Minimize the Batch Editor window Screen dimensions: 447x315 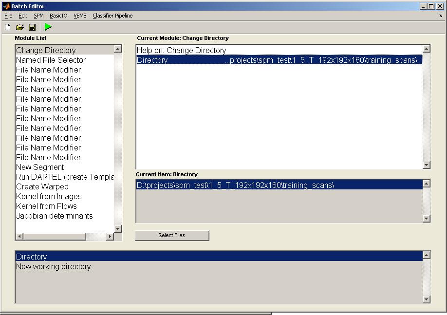423,6
